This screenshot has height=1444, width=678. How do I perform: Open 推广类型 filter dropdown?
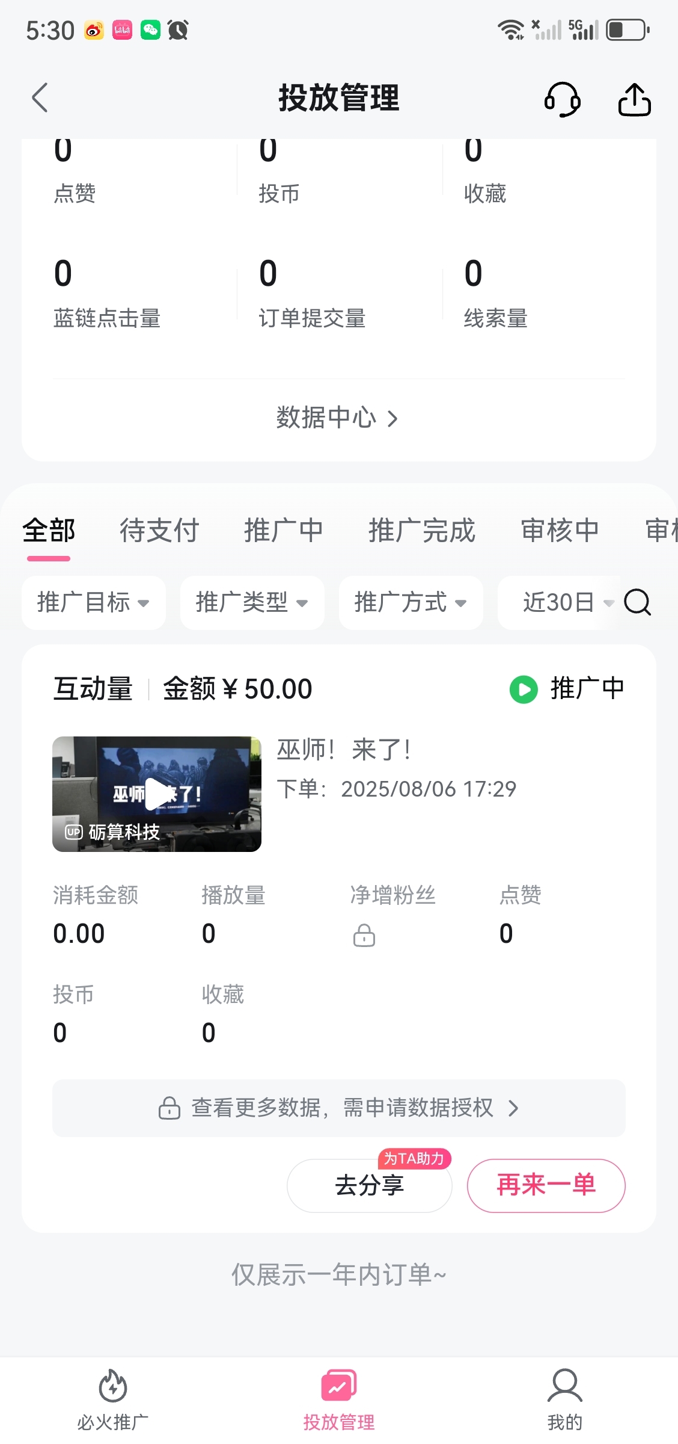click(x=252, y=603)
